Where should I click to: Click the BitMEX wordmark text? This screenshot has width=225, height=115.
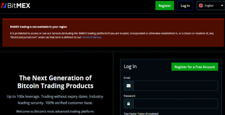point(19,6)
